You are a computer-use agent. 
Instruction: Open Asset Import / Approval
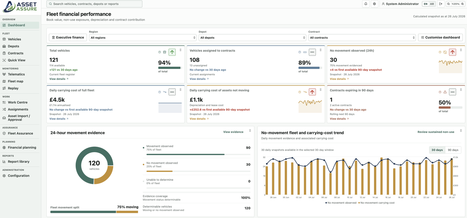point(20,118)
